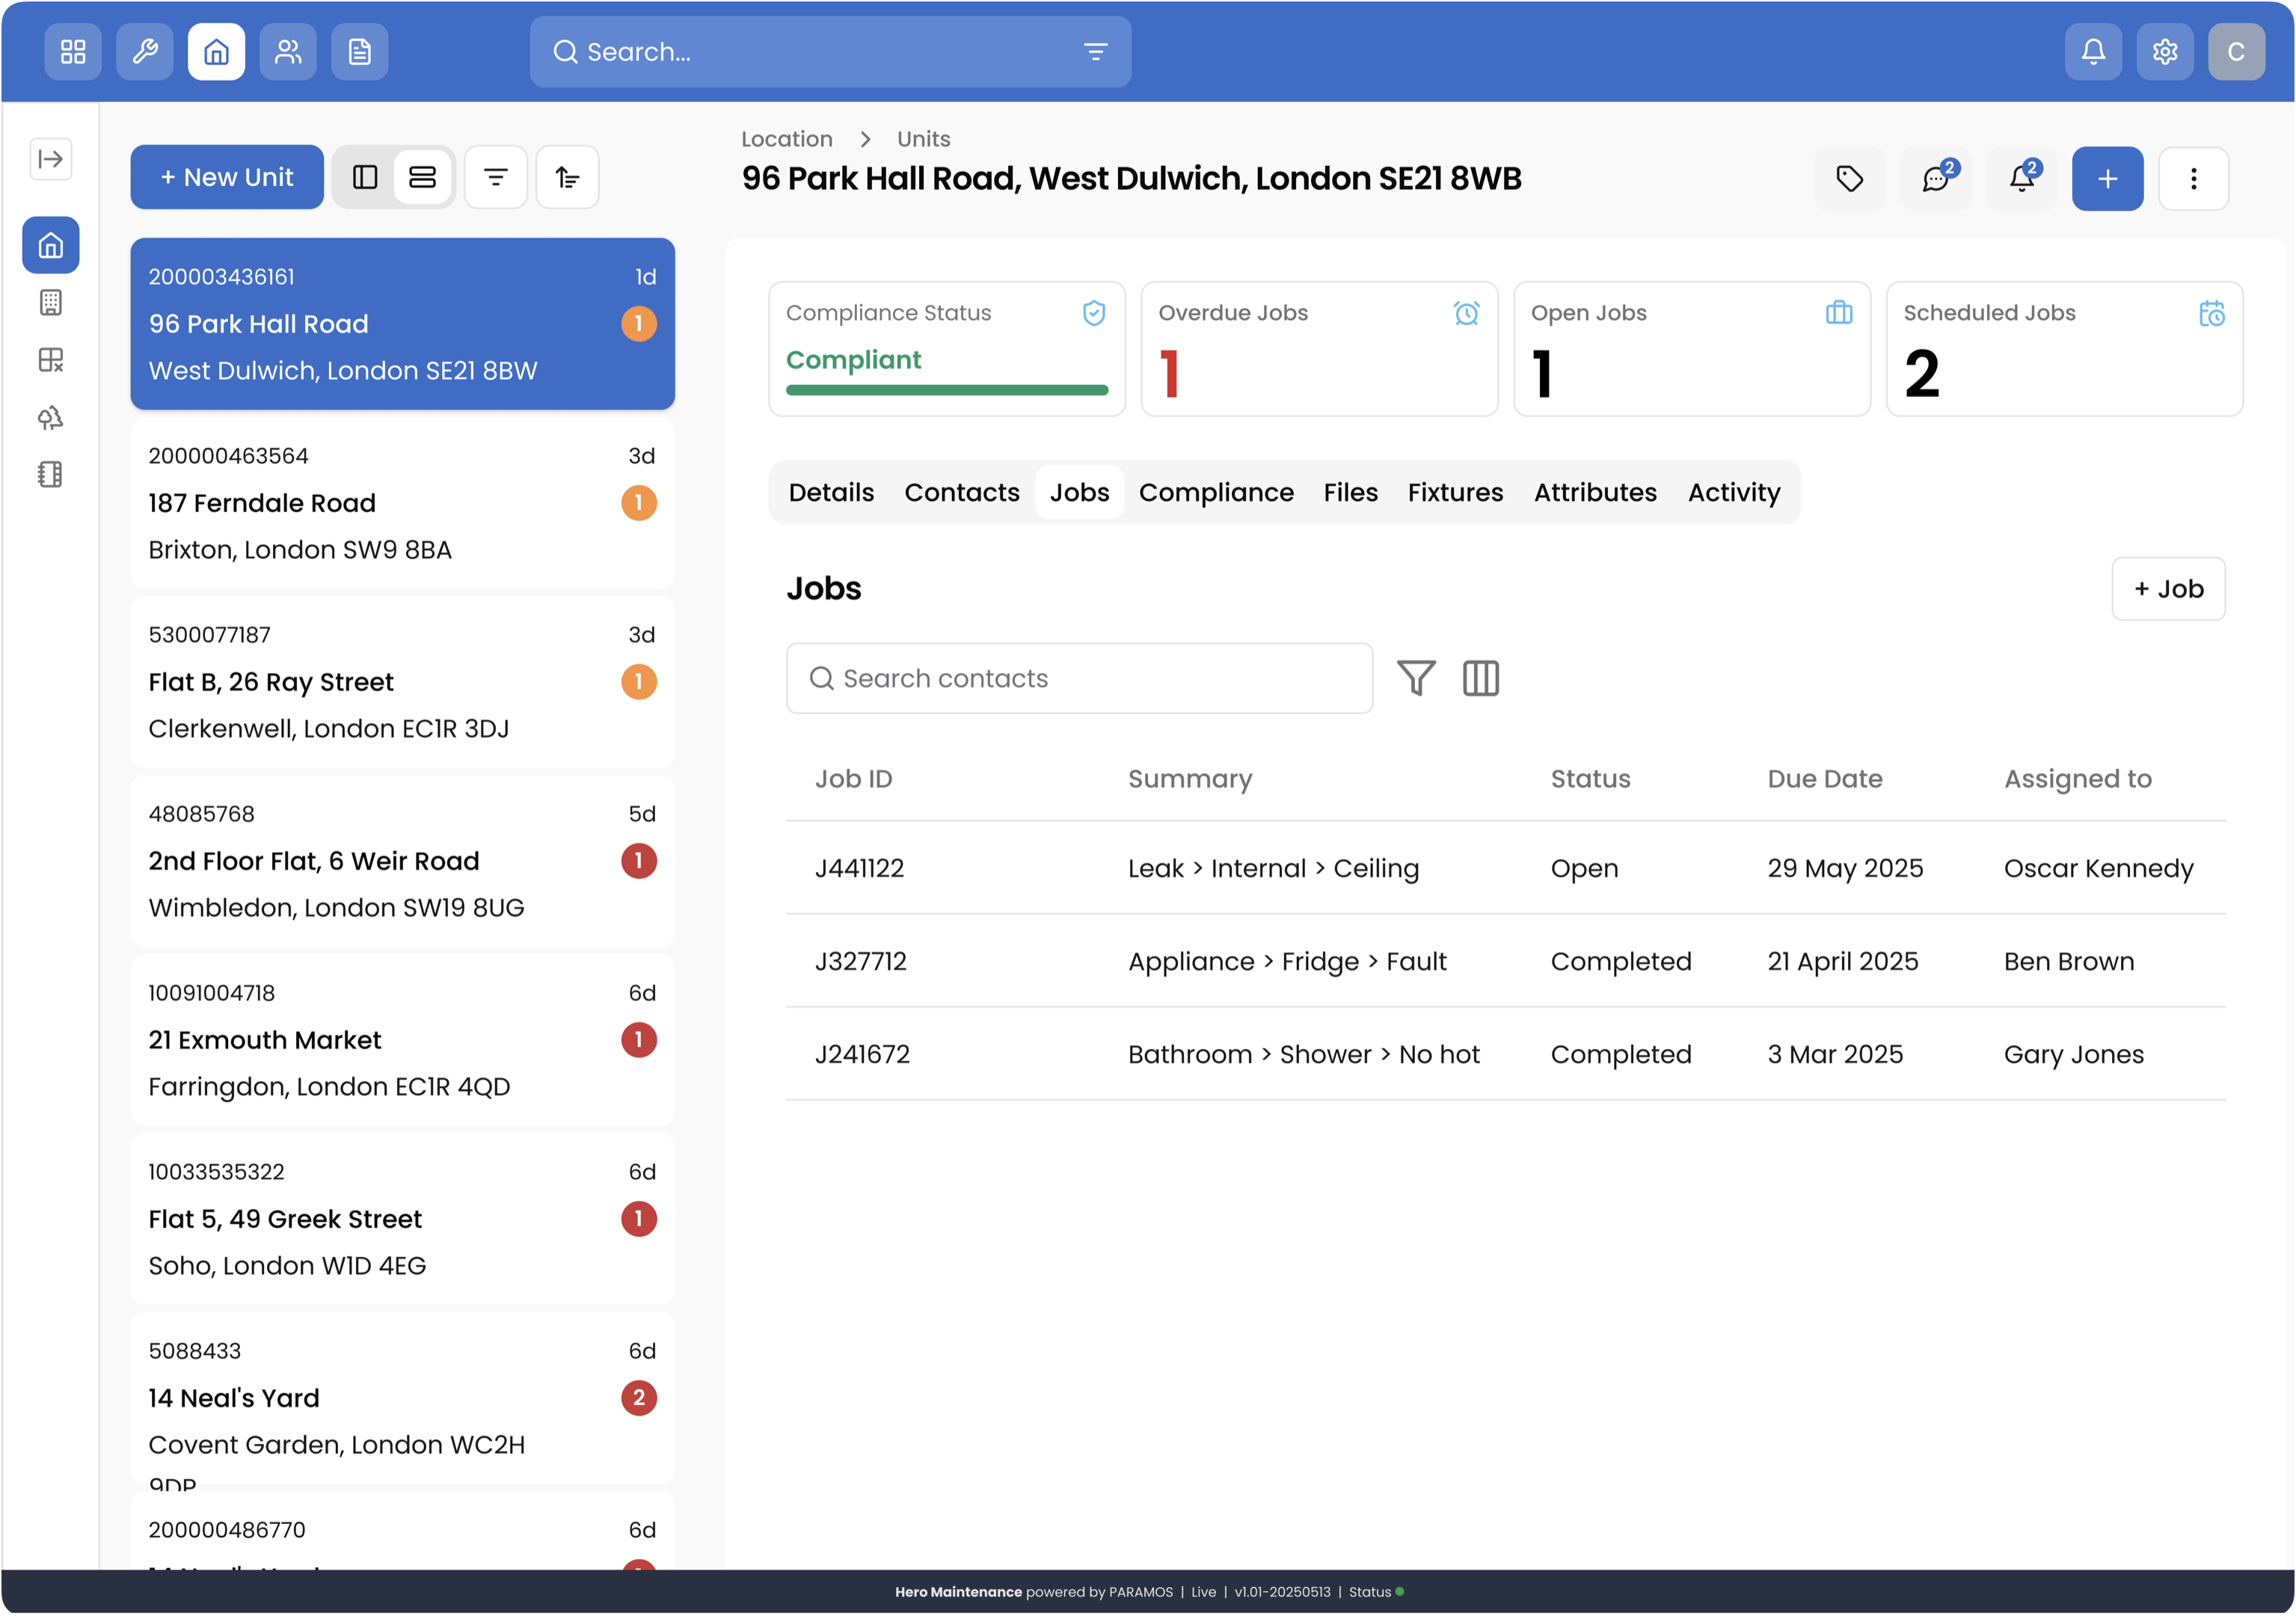Click the + New Unit button
This screenshot has width=2296, height=1618.
(227, 177)
